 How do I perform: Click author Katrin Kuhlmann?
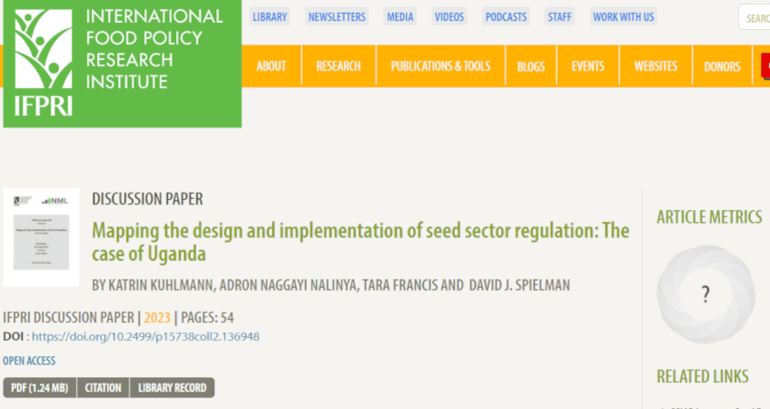pos(161,285)
